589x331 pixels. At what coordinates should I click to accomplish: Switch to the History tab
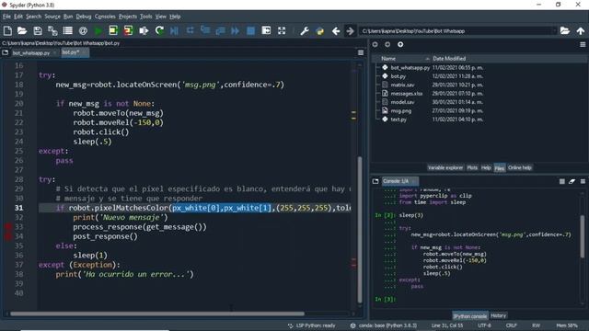(x=498, y=315)
